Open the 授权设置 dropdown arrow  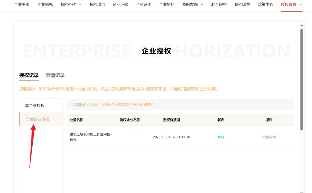click(x=300, y=5)
